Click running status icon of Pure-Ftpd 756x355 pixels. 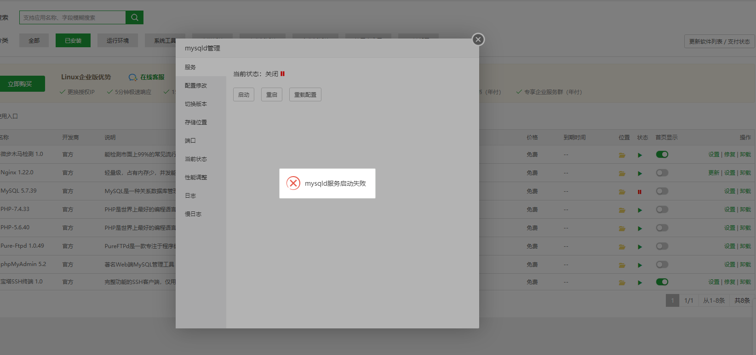(640, 247)
